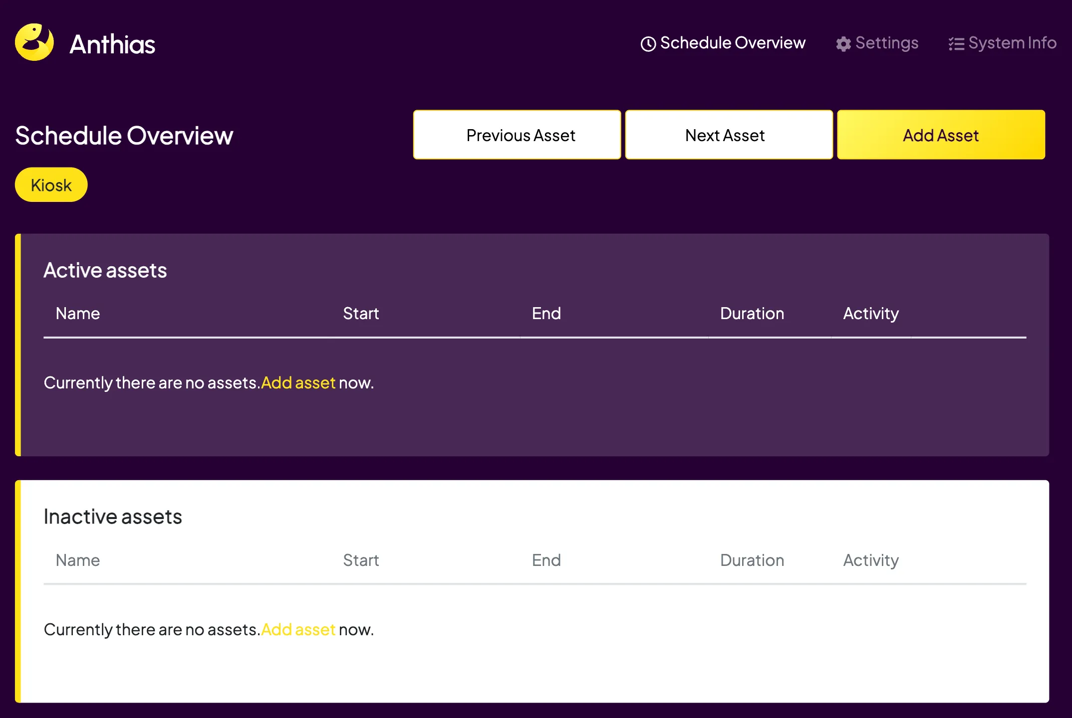
Task: Click the Settings gear icon
Action: click(842, 43)
